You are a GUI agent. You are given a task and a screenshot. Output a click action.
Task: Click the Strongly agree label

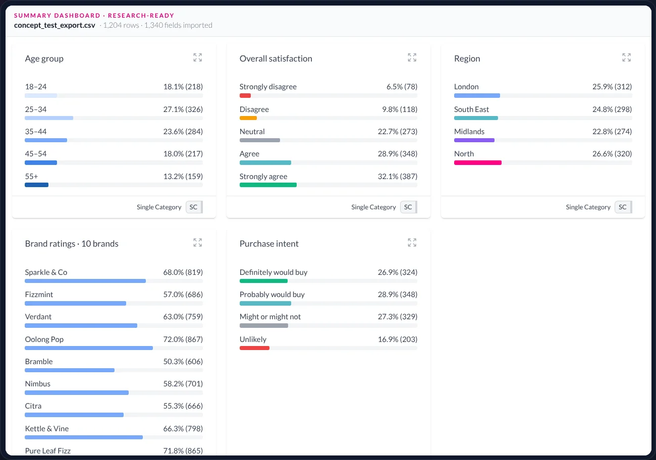[263, 177]
